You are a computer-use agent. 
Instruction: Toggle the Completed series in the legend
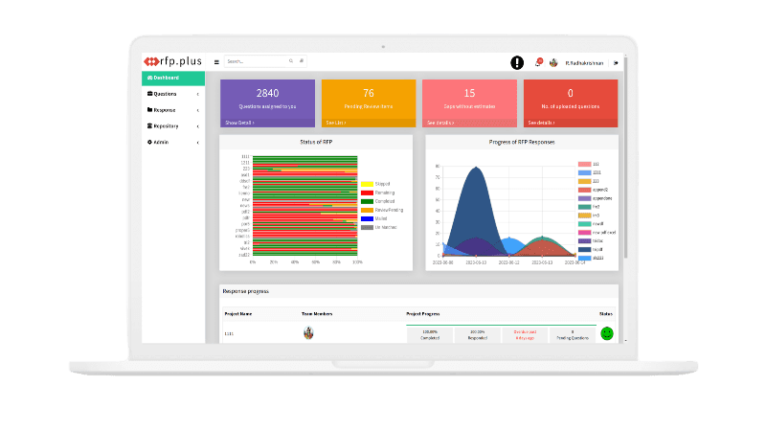tap(367, 200)
